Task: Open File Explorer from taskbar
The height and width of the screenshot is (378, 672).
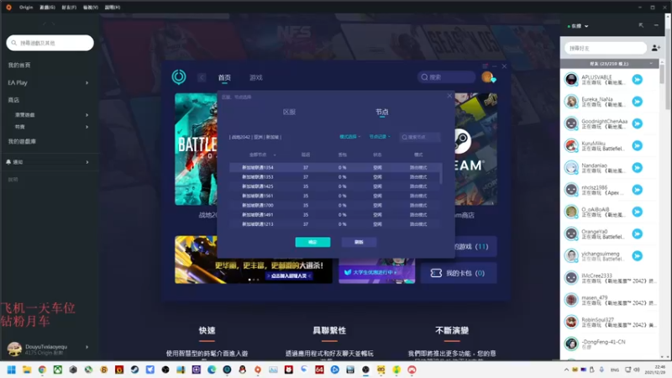Action: coord(27,370)
